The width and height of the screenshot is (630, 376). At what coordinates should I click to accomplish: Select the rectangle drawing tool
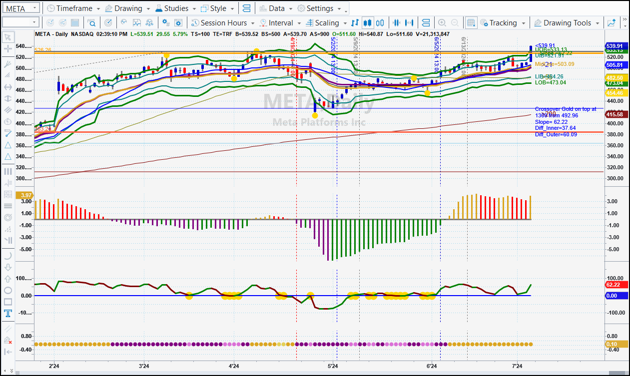coord(8,302)
